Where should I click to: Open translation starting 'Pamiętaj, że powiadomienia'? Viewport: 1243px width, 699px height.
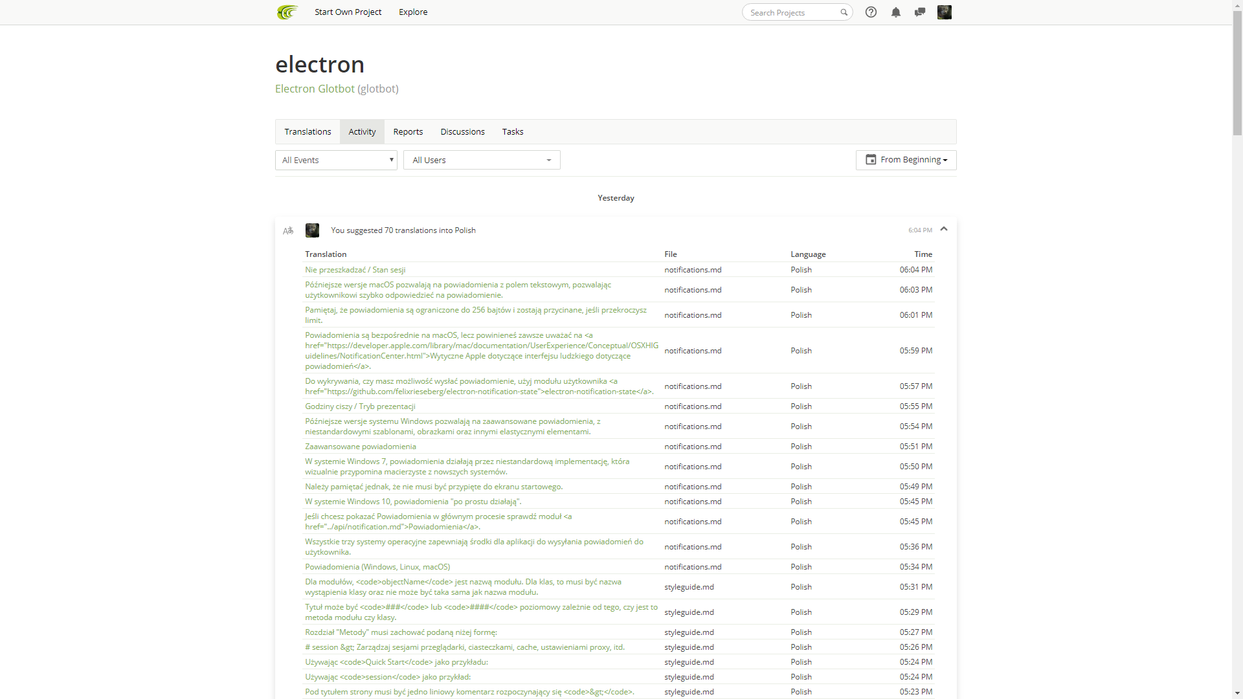point(476,315)
